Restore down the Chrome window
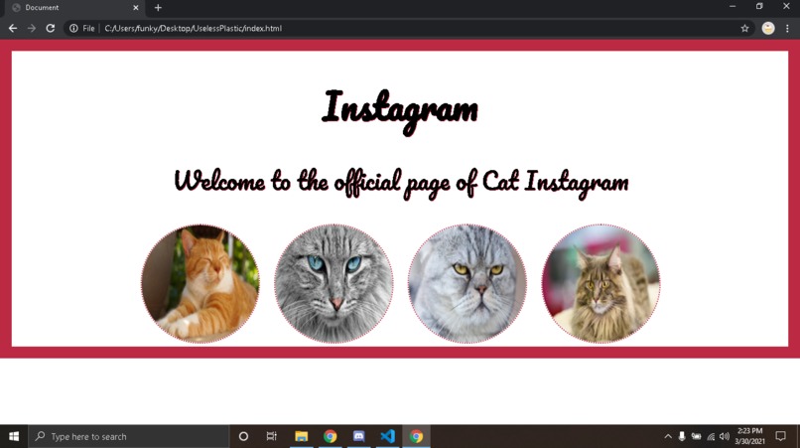This screenshot has height=448, width=800. point(759,7)
